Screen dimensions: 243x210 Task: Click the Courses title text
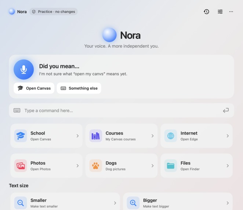115,133
